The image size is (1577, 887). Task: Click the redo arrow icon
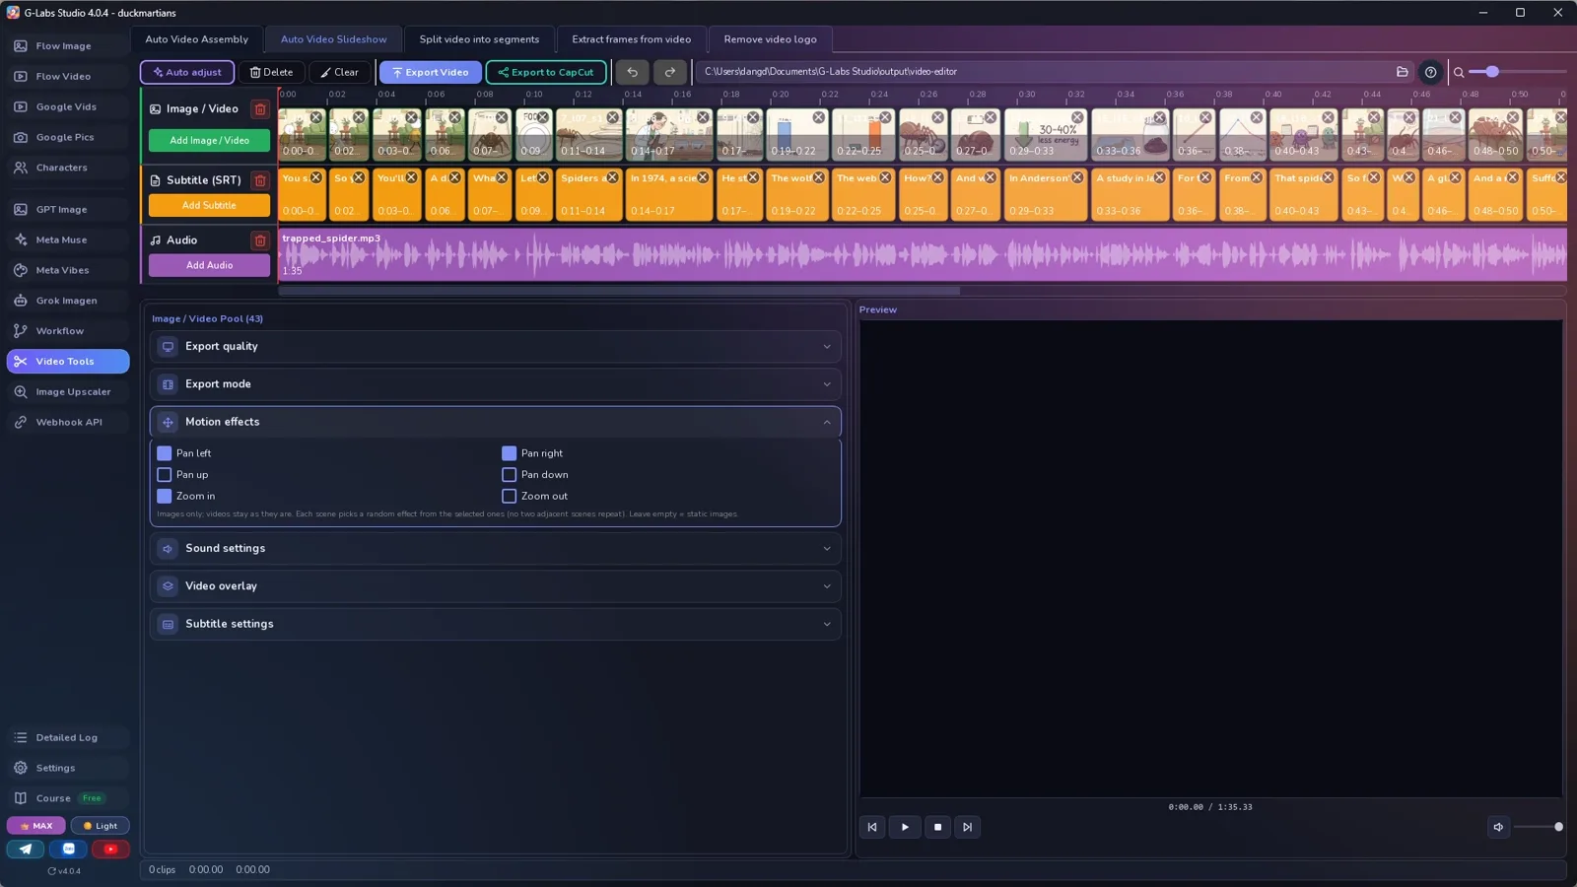670,72
